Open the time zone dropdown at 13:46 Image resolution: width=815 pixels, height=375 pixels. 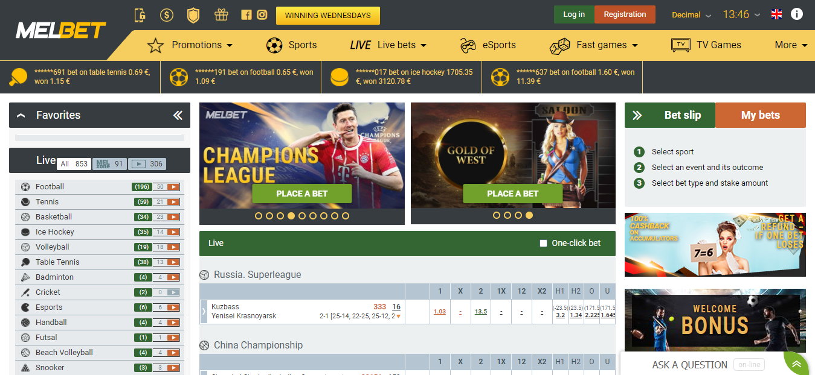(x=742, y=14)
